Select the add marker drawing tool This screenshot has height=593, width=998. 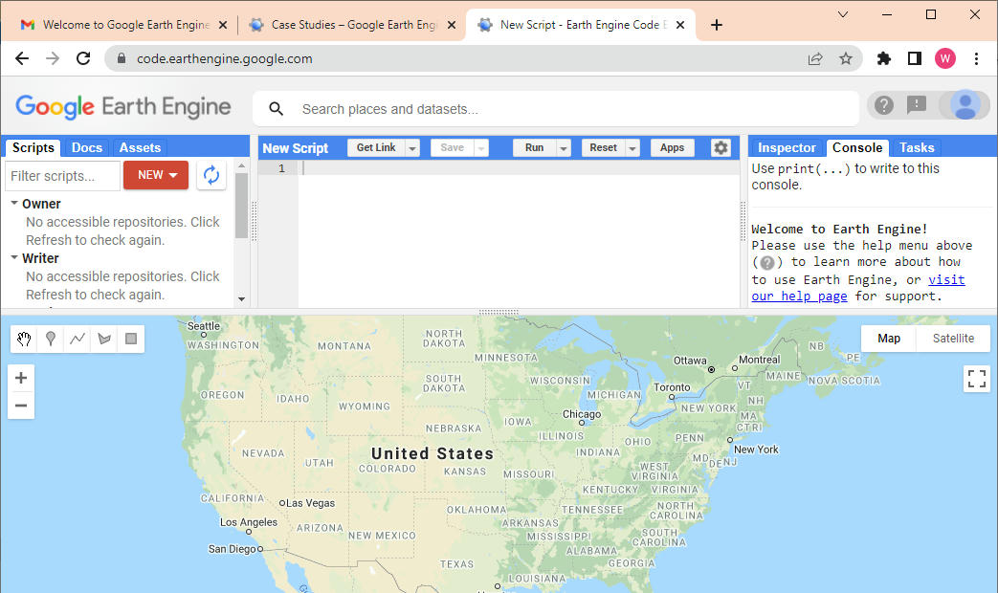click(x=51, y=339)
